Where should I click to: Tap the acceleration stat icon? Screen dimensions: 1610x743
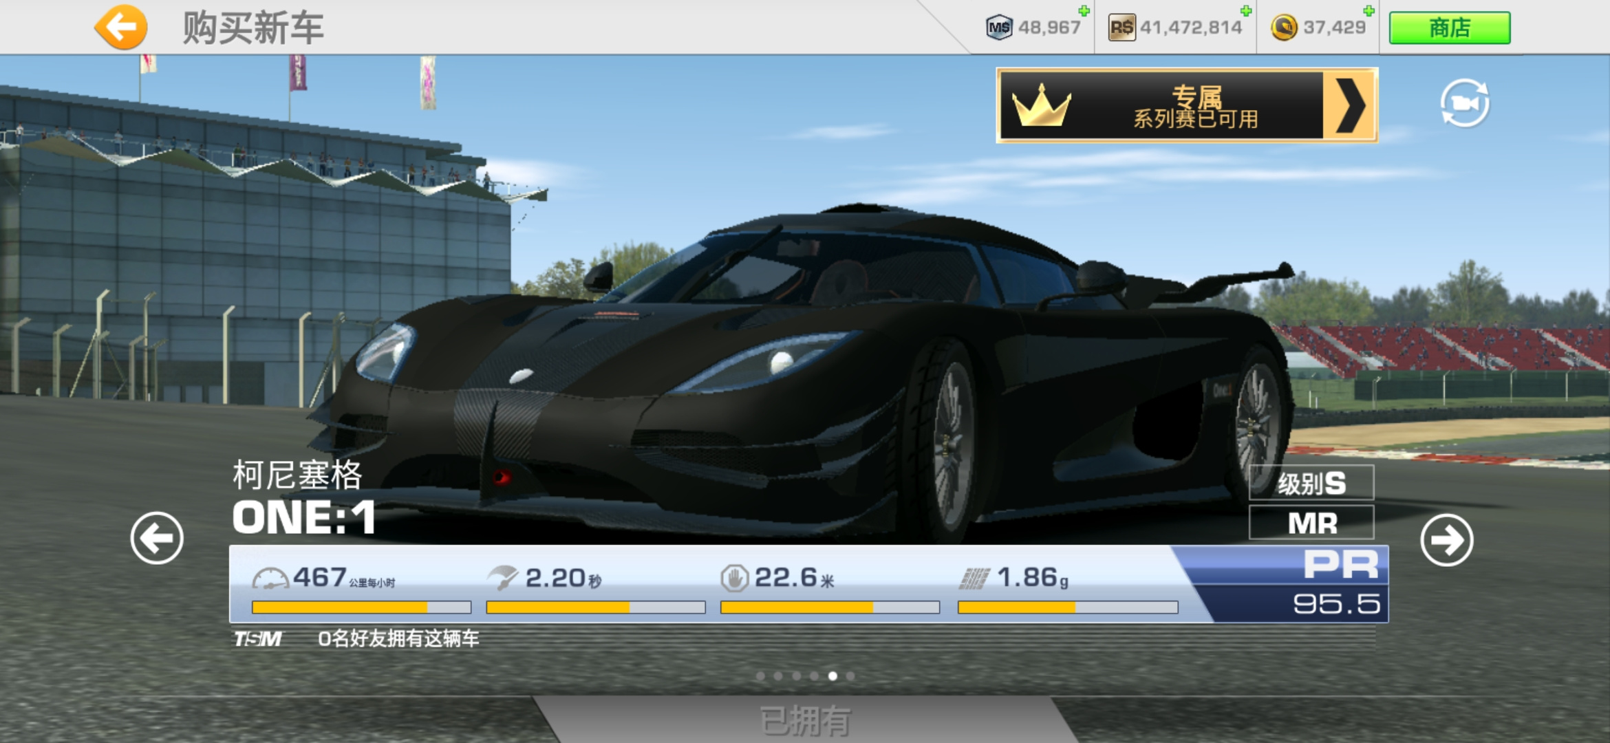coord(502,578)
